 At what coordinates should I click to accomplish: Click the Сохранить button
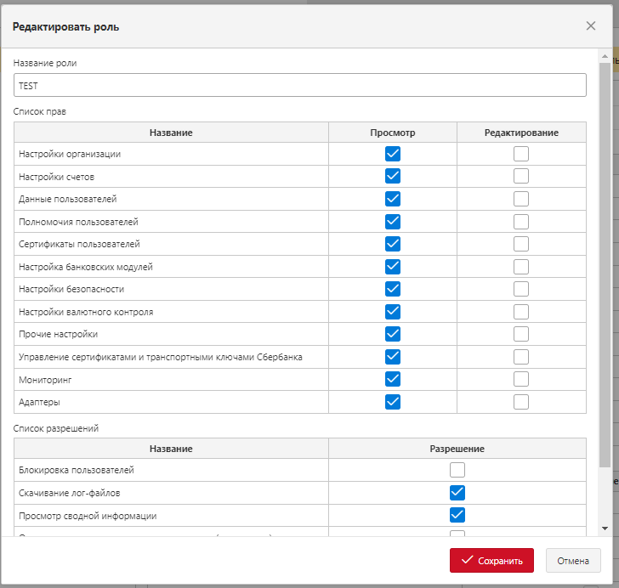click(x=491, y=560)
